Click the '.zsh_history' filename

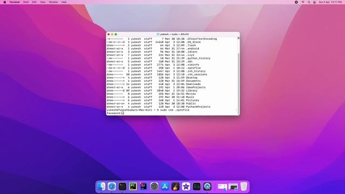196,71
